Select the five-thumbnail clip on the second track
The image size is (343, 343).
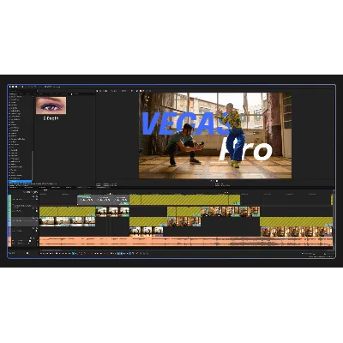231,212
